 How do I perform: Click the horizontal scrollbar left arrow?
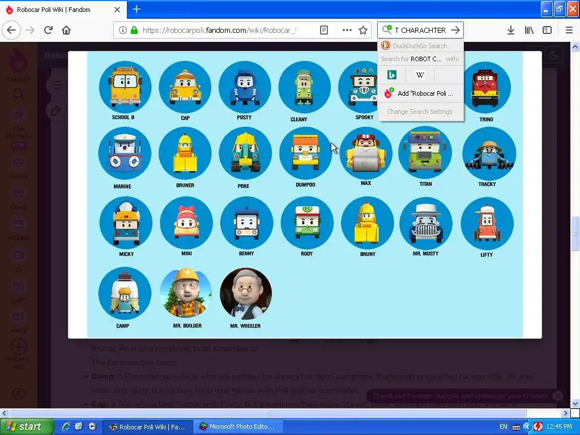(4, 413)
